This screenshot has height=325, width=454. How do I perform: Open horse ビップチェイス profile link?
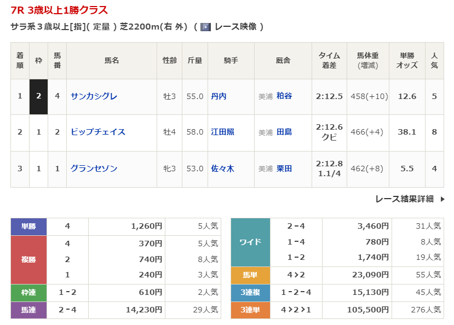click(97, 132)
